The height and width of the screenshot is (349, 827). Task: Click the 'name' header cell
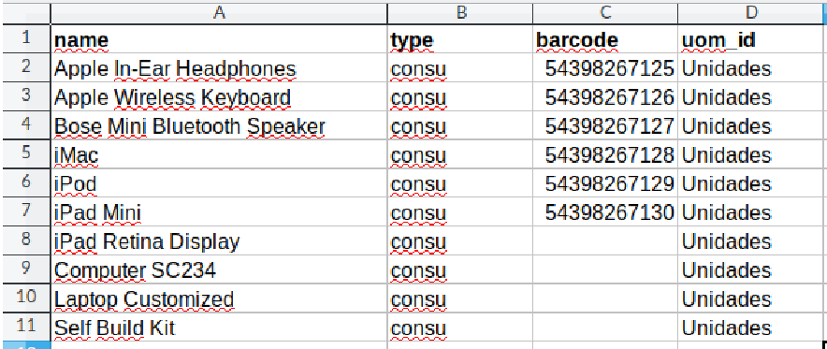coord(219,39)
